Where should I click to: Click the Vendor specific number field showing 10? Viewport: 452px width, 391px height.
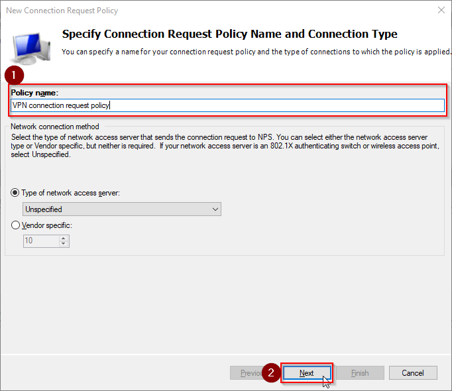coord(41,241)
